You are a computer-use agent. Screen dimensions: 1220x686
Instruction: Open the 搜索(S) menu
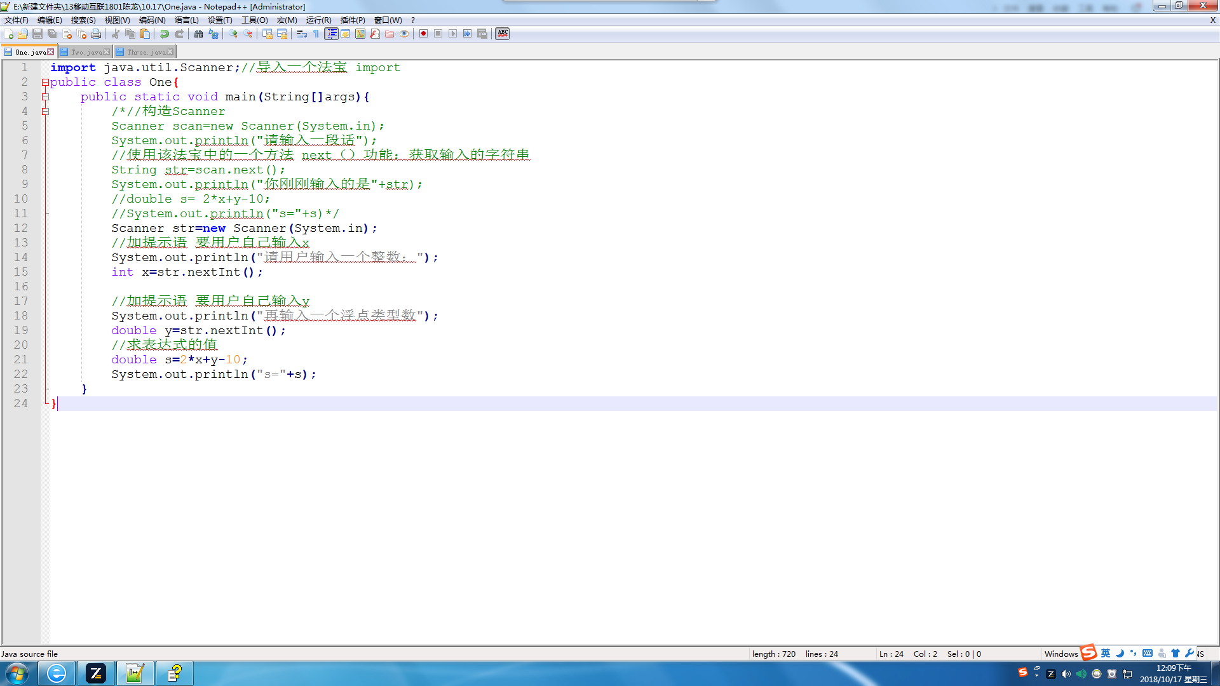click(x=83, y=20)
